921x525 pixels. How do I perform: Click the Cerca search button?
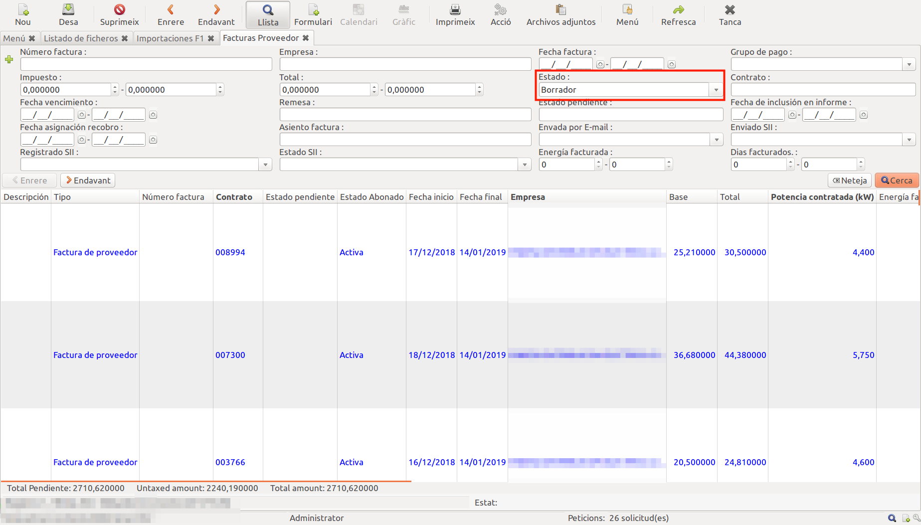(897, 180)
